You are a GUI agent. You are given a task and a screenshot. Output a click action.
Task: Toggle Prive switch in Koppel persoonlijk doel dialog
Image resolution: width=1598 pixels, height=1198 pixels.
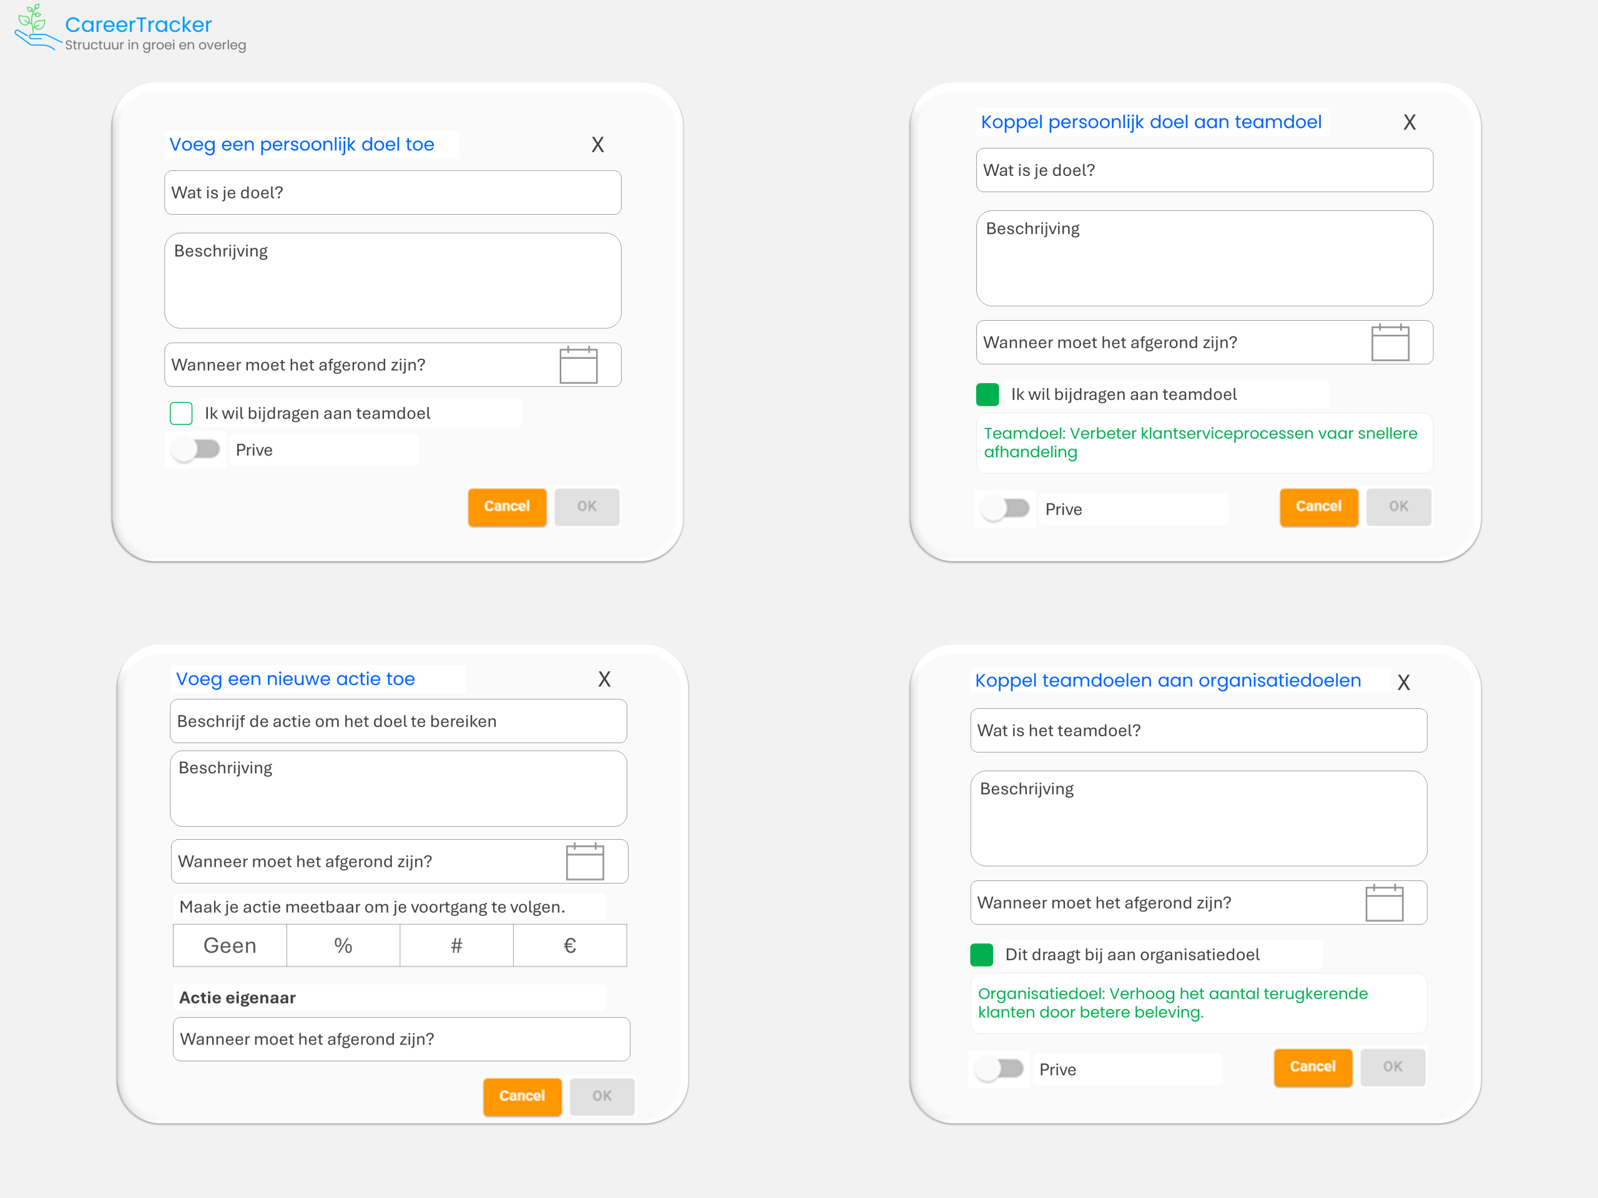pyautogui.click(x=1005, y=509)
